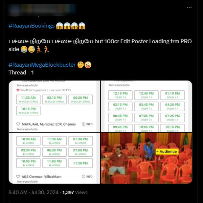203x203 pixels.
Task: Open the empty chairs Audience meme image
Action: click(x=146, y=158)
